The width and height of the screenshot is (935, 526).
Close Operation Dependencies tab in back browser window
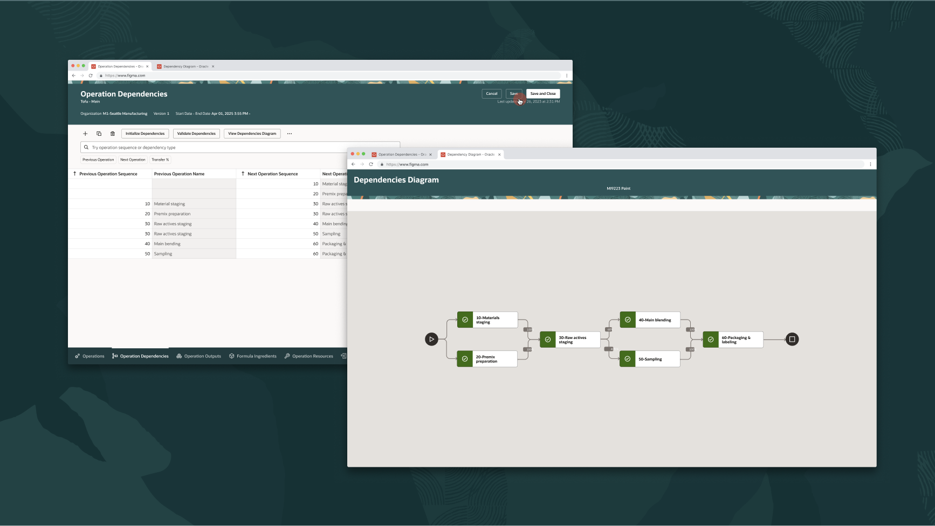(147, 66)
